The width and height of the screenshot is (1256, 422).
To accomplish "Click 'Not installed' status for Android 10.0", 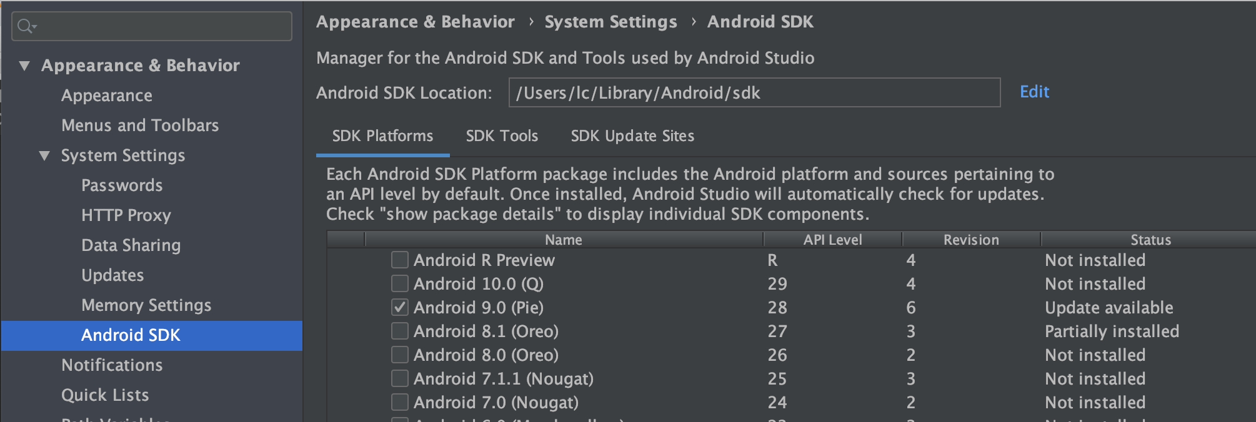I will [1095, 284].
